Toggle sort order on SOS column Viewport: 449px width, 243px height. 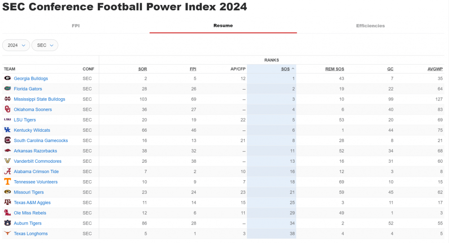(x=286, y=69)
